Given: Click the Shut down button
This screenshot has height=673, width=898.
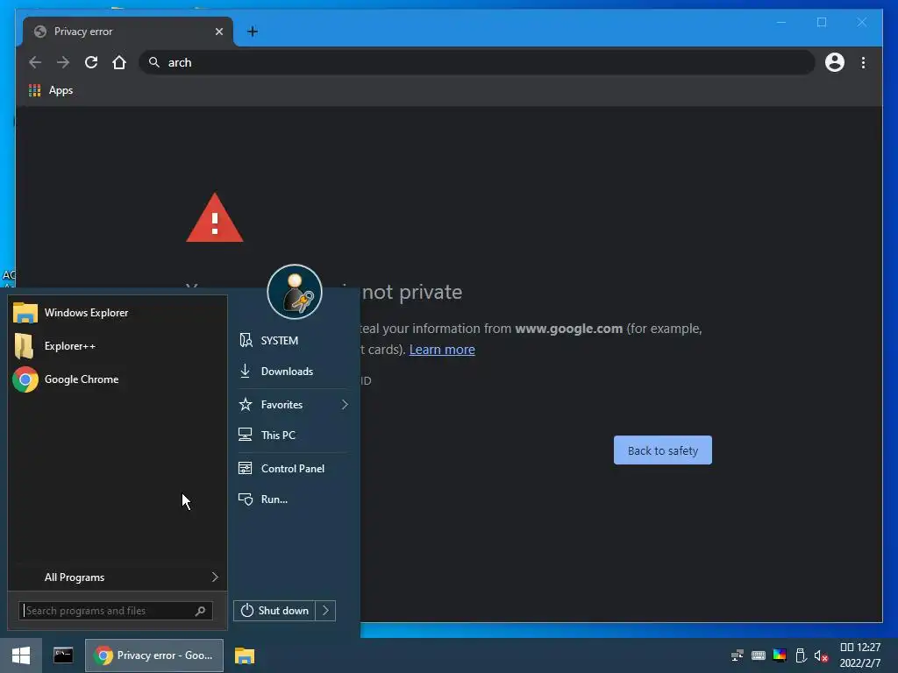Looking at the screenshot, I should coord(274,611).
